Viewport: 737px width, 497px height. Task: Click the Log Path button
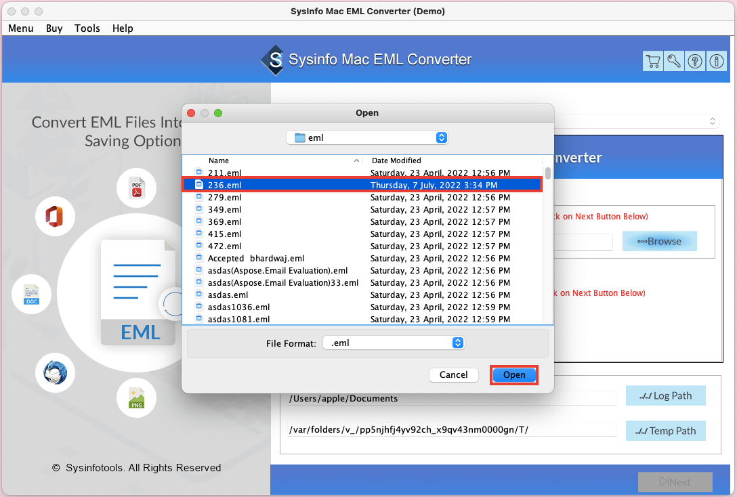tap(666, 395)
